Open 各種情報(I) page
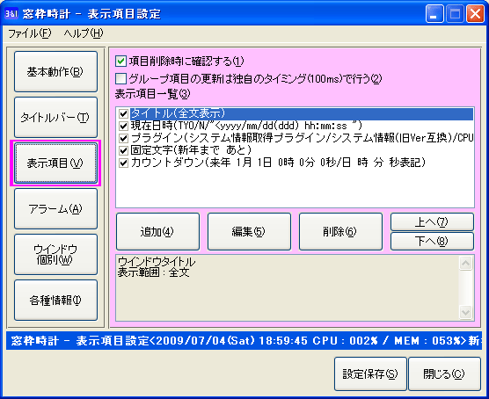Screen dimensions: 489x399 [55, 300]
